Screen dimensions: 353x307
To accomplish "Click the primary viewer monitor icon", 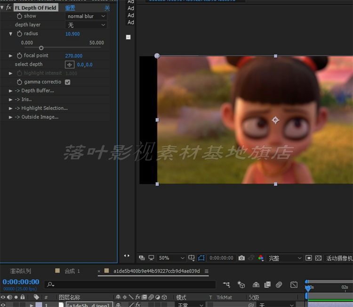I will click(151, 258).
